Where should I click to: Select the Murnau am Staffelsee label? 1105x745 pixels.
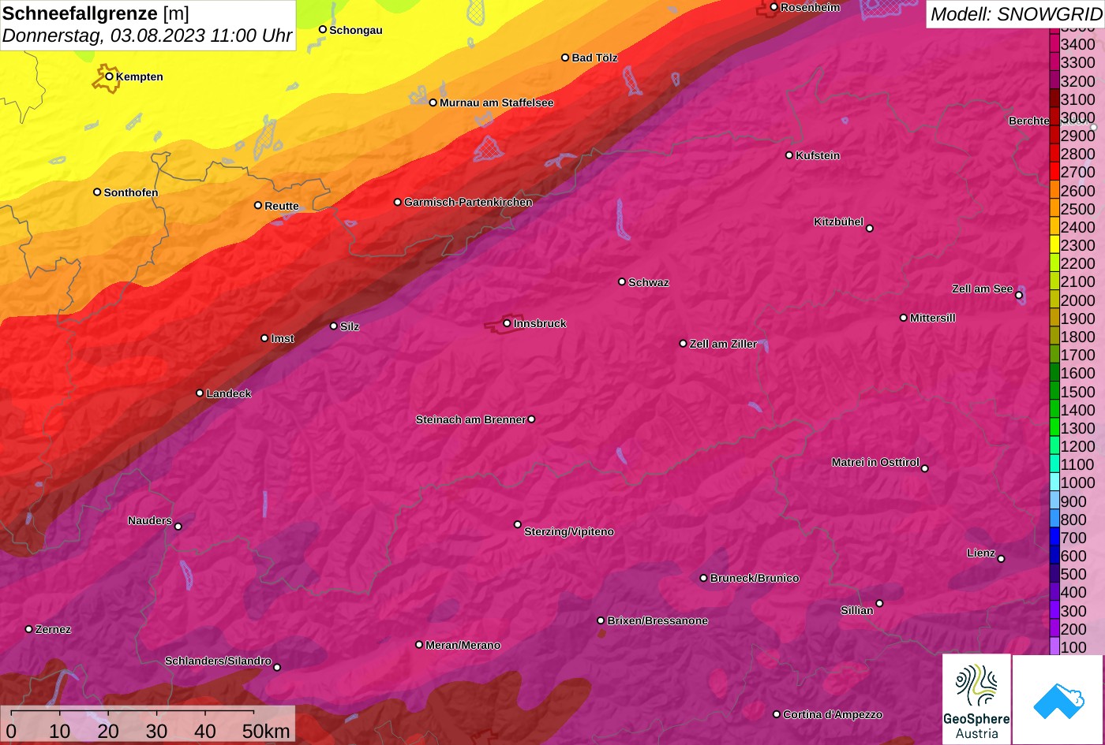(x=496, y=103)
